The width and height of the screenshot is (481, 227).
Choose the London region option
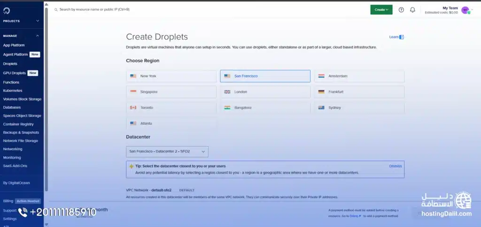click(x=265, y=92)
